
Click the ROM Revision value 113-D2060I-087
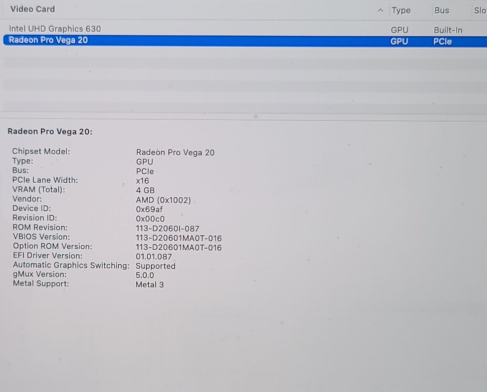167,228
